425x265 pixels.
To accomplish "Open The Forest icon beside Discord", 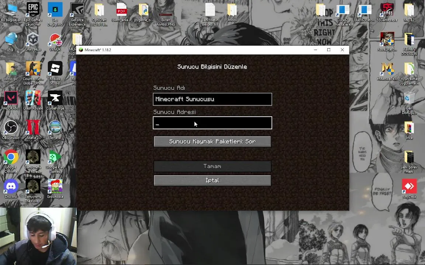I will click(x=33, y=191).
